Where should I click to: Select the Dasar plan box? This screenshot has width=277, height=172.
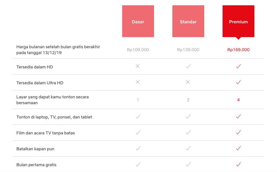[138, 21]
